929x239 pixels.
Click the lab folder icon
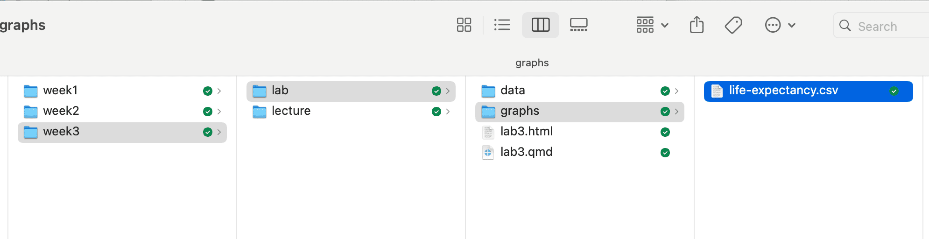(x=260, y=91)
